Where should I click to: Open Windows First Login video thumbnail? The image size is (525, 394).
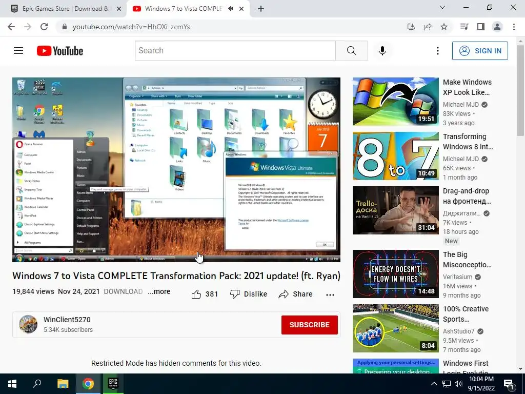pos(395,366)
